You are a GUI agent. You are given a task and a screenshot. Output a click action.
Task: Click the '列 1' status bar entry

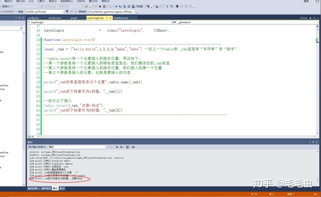coord(271,194)
